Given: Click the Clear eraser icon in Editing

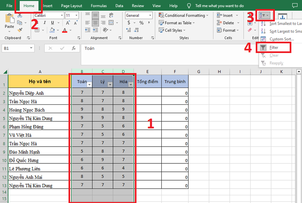Looking at the screenshot, I should point(250,30).
